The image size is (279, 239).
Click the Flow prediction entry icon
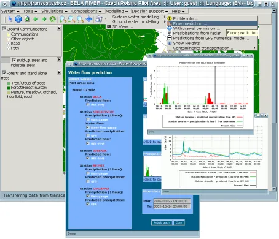pos(170,23)
